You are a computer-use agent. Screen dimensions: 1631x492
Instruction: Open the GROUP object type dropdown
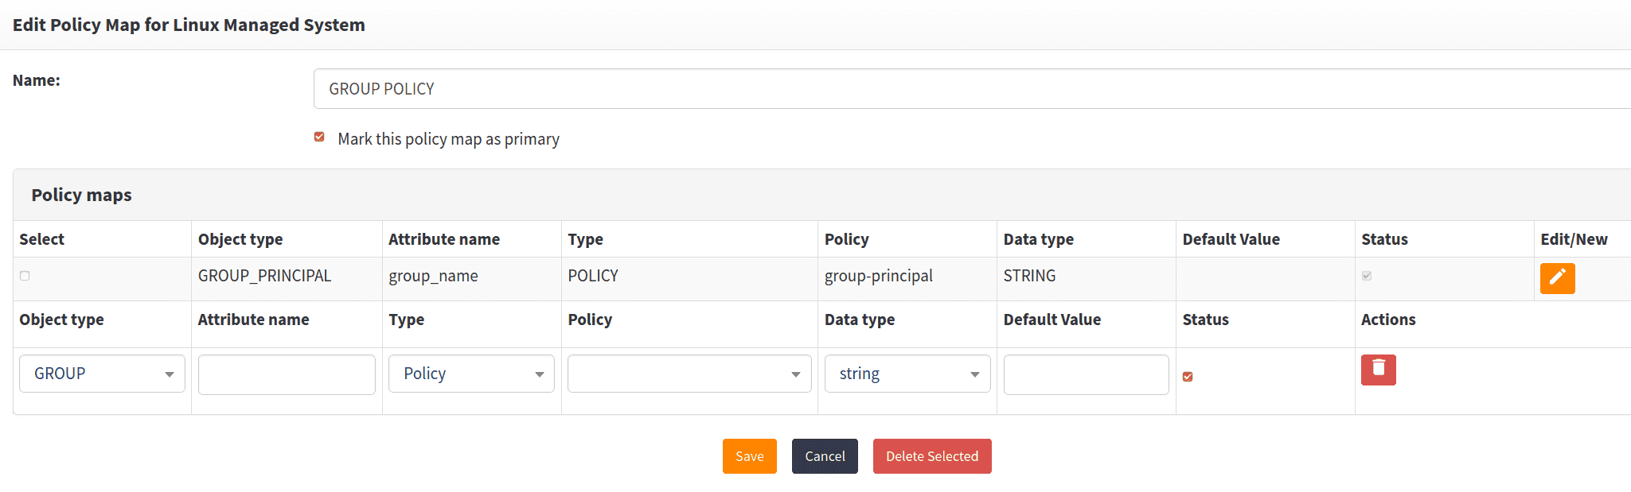pyautogui.click(x=102, y=374)
